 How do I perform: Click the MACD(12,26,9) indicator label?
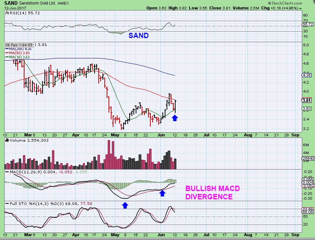[x=26, y=172]
